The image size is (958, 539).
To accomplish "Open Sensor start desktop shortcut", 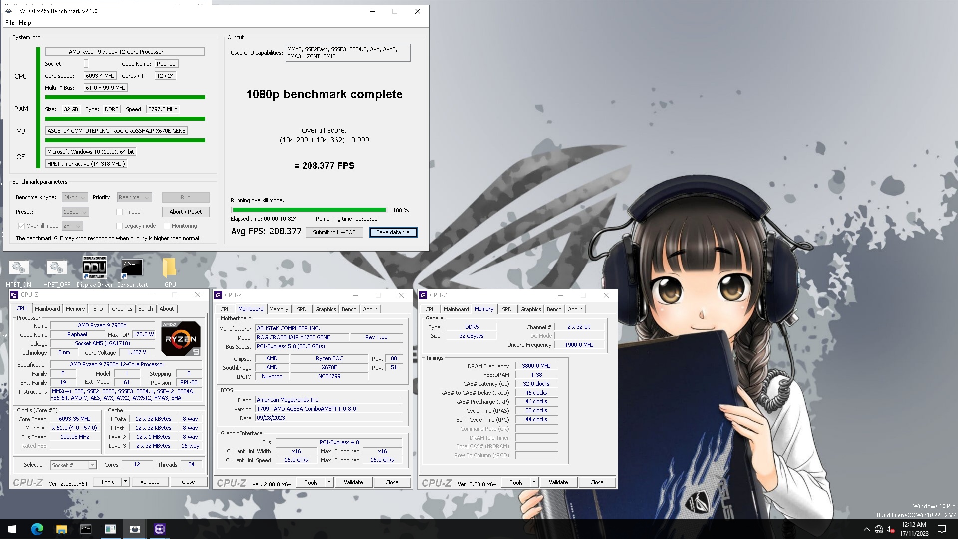I will (x=132, y=273).
